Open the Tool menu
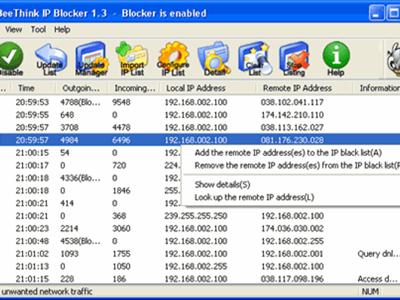This screenshot has height=300, width=400. click(x=38, y=30)
